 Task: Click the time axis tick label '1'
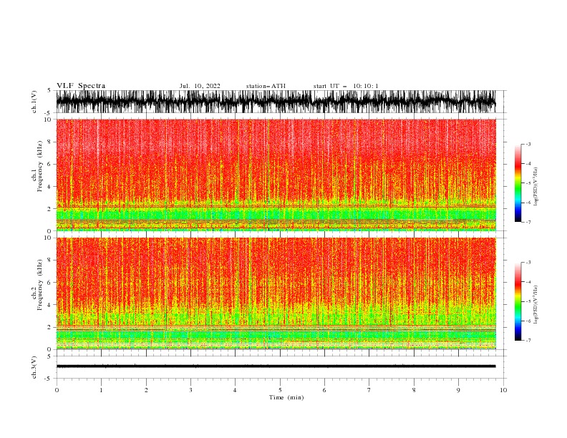click(x=101, y=390)
